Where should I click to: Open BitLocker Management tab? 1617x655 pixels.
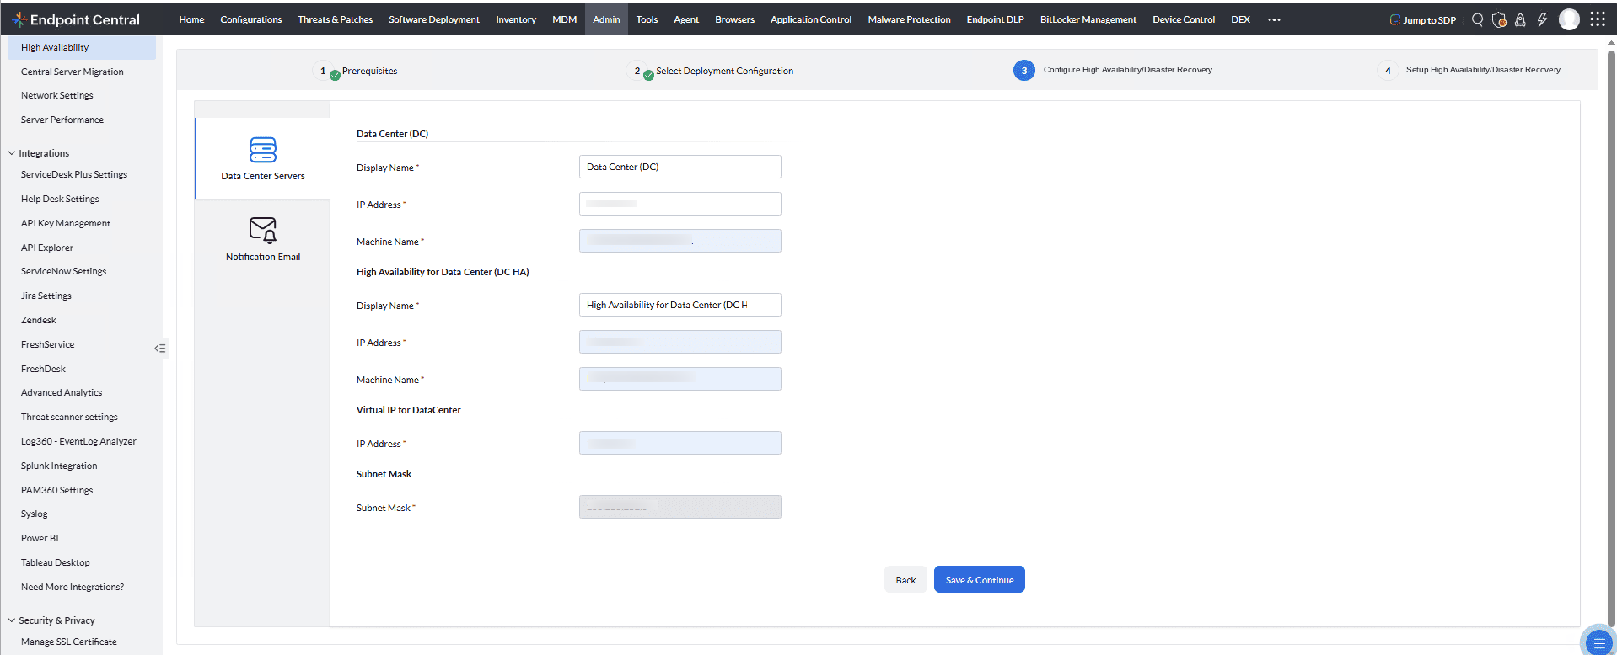[1088, 19]
